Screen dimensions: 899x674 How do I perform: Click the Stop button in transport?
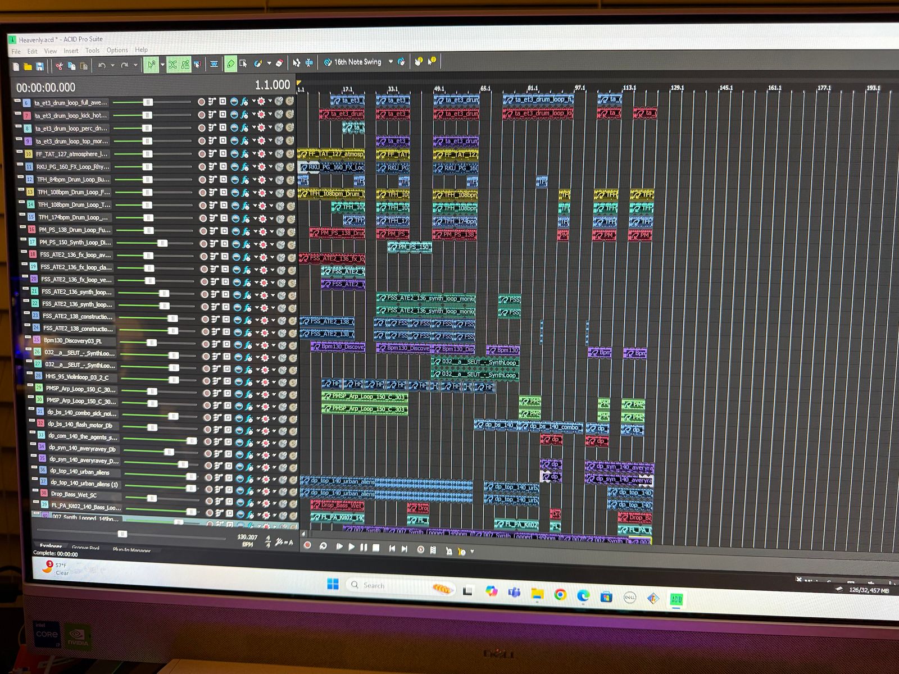pyautogui.click(x=376, y=548)
